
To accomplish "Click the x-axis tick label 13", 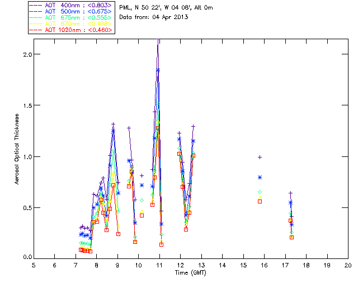I will click(x=201, y=265).
